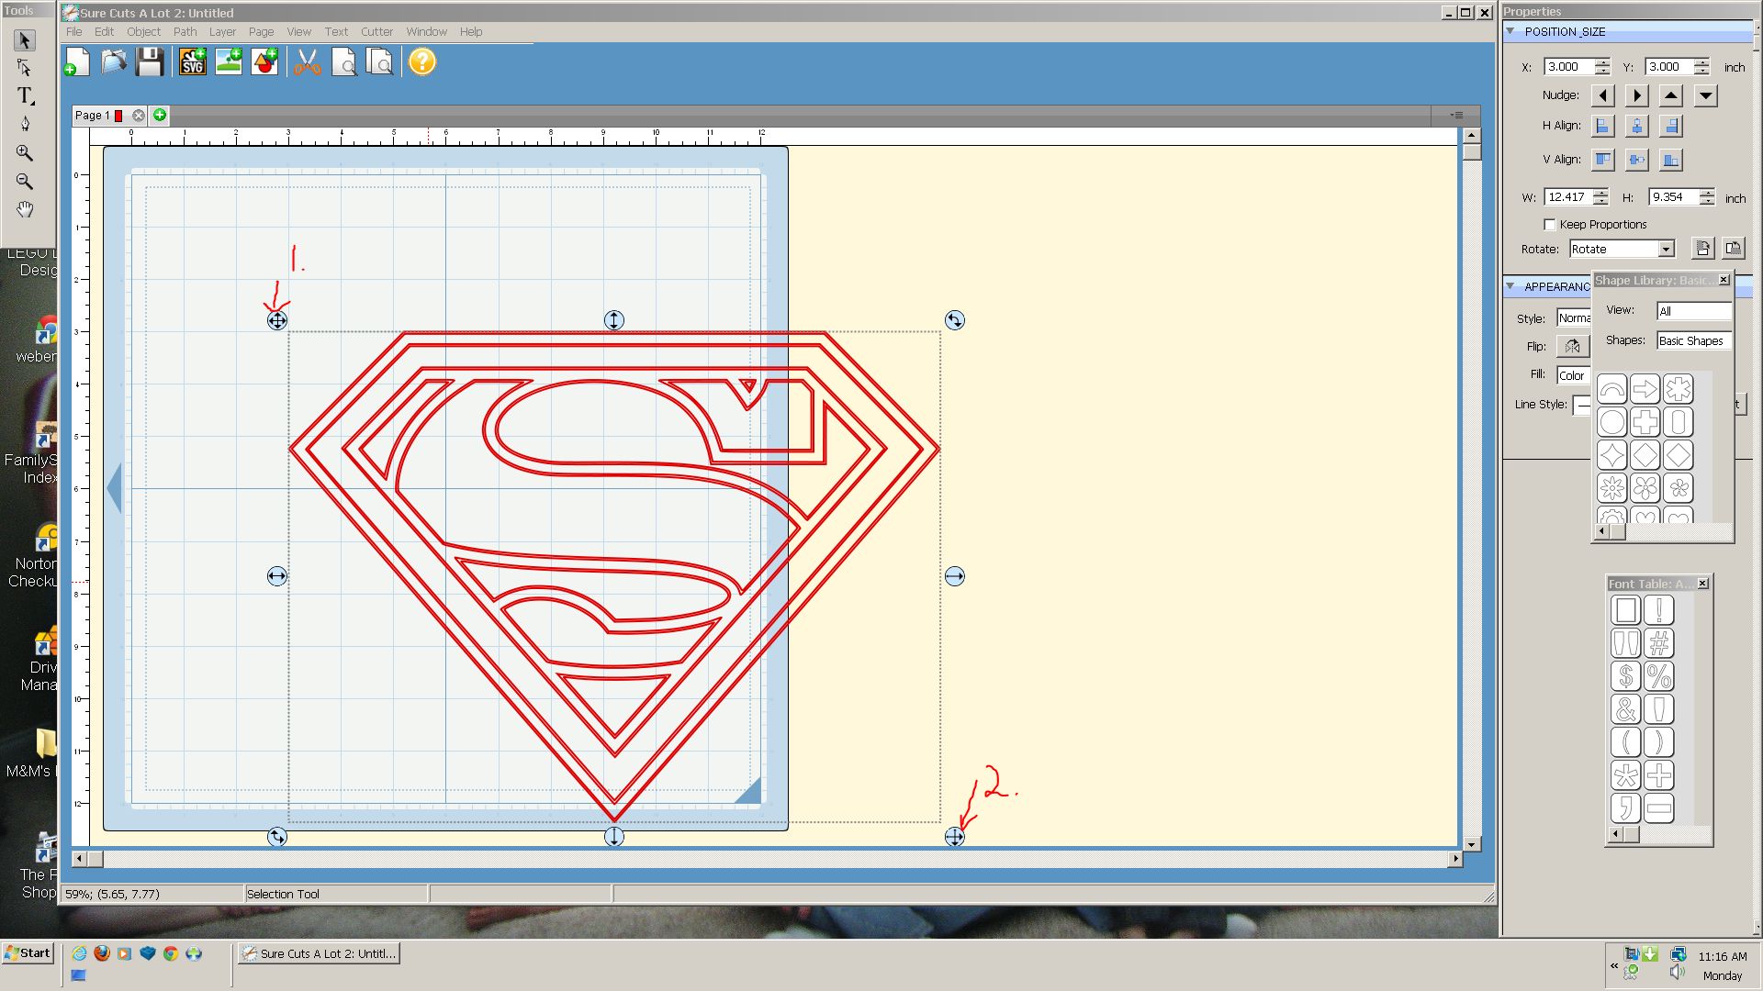Open the Style dropdown showing Normal

pos(1574,318)
